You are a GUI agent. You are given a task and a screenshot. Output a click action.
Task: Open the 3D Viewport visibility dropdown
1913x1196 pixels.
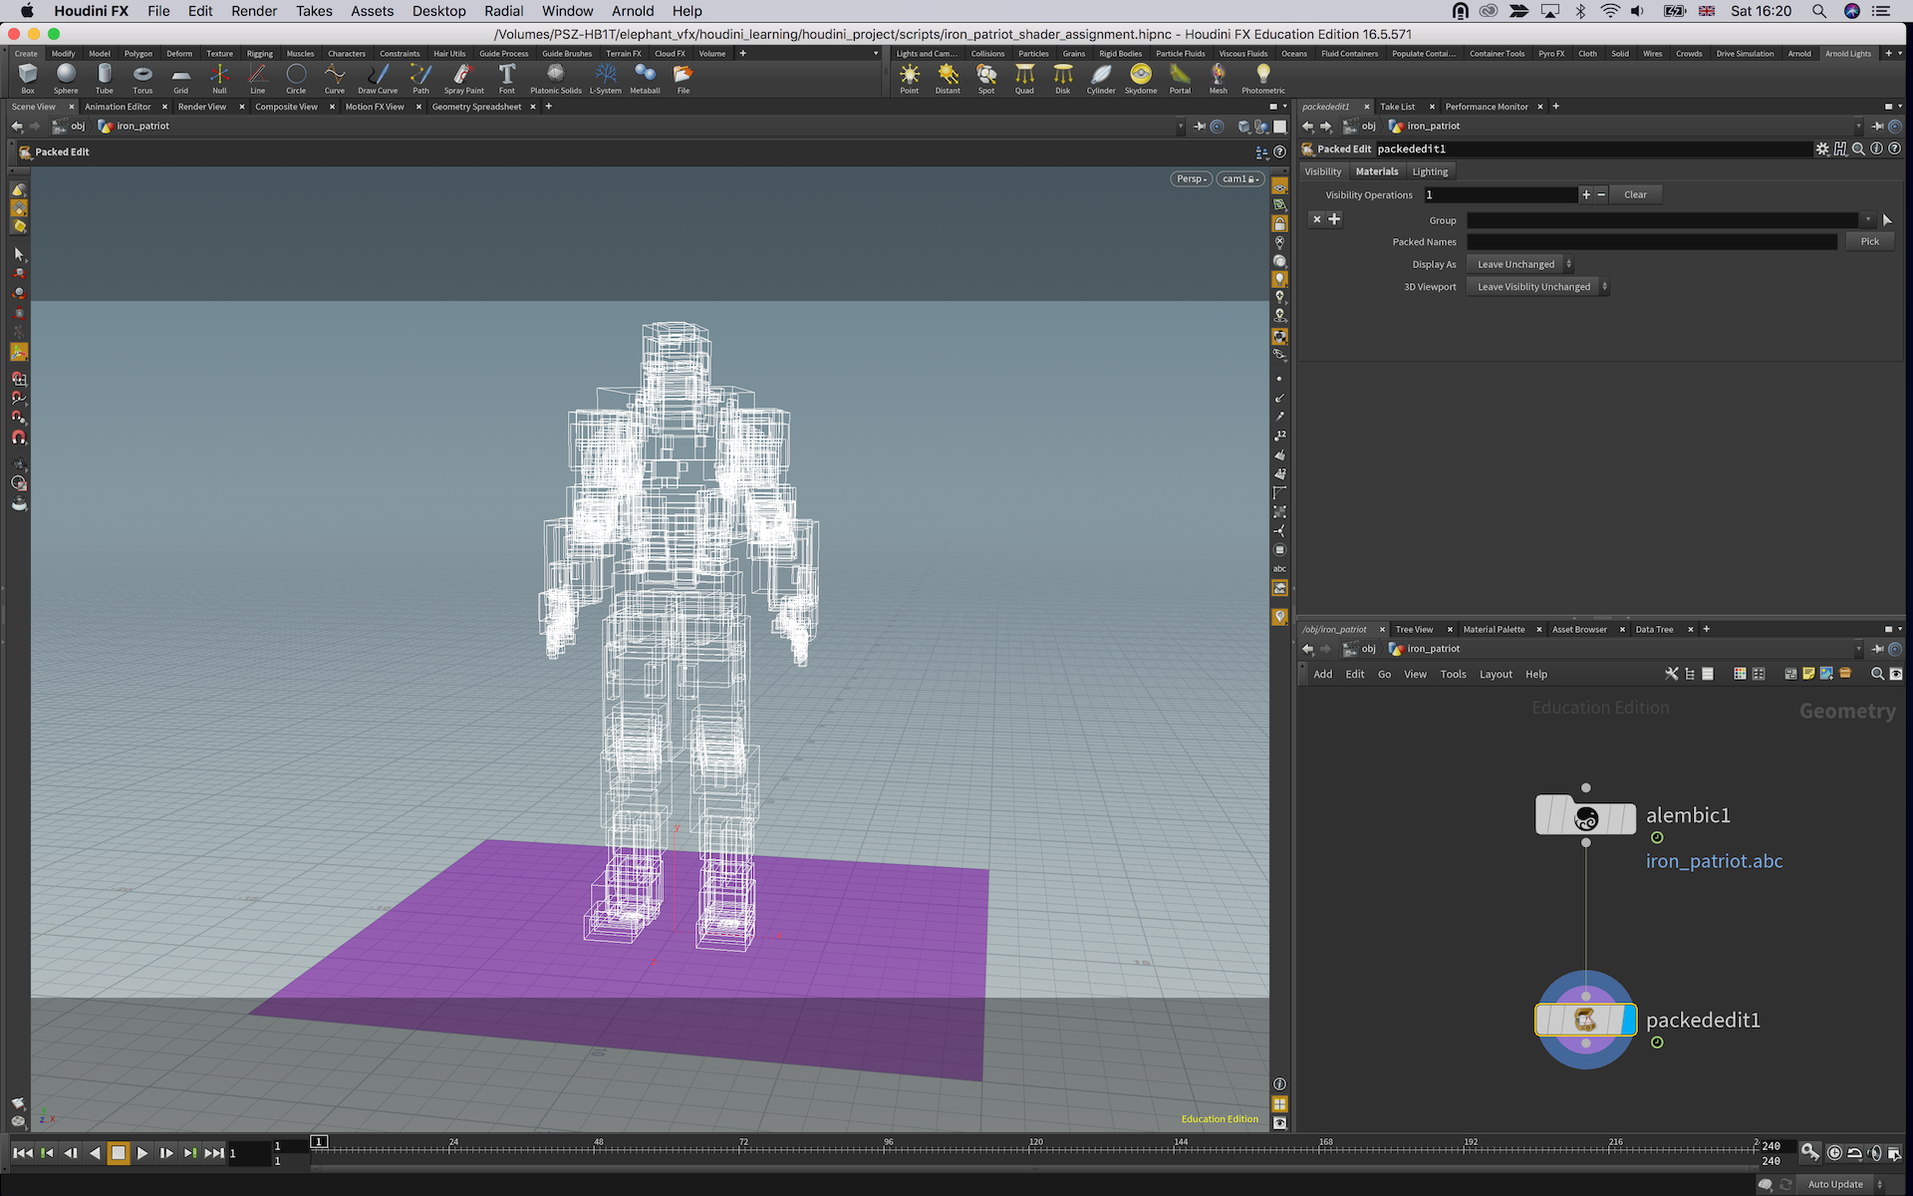tap(1538, 287)
